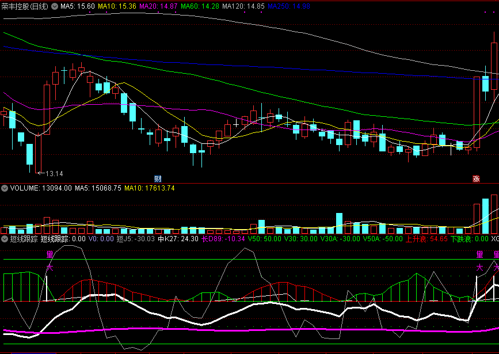The height and width of the screenshot is (354, 499).
Task: Expand the dropdown arrow beside 荣丰控股(日线)
Action: click(x=55, y=6)
